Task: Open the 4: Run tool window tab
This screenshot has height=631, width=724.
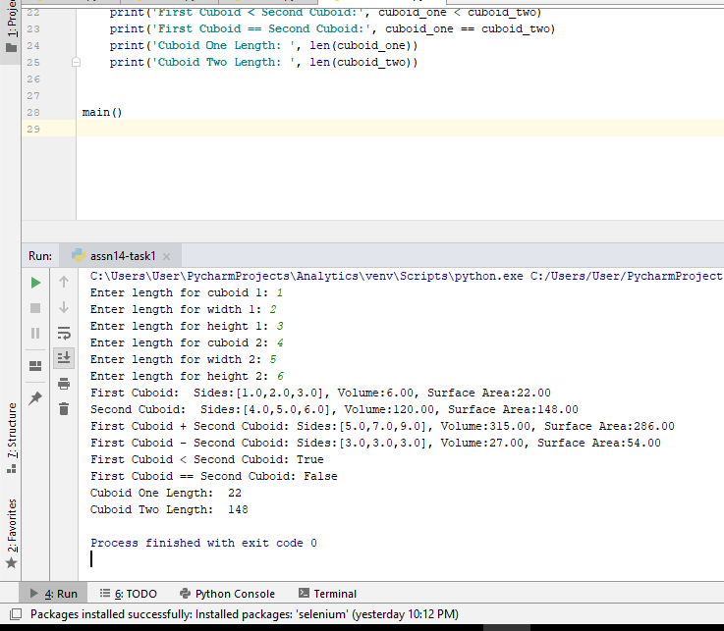Action: (x=53, y=594)
